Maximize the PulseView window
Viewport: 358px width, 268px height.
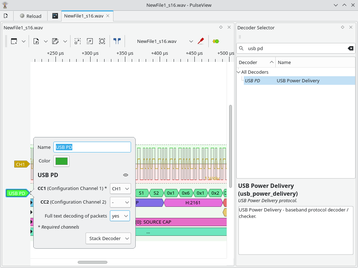344,5
